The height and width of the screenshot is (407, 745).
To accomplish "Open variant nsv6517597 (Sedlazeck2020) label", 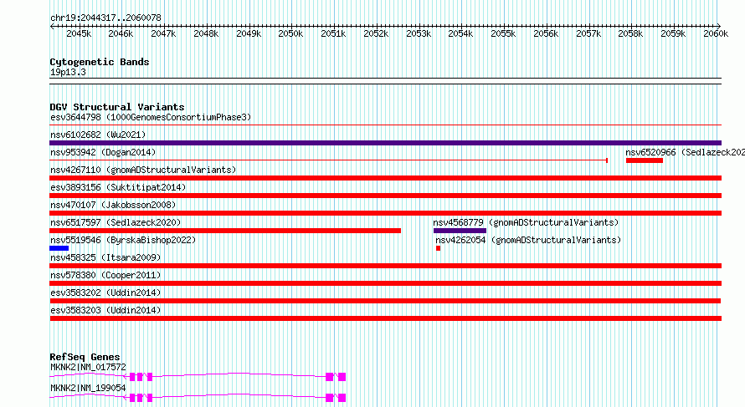I will [116, 222].
